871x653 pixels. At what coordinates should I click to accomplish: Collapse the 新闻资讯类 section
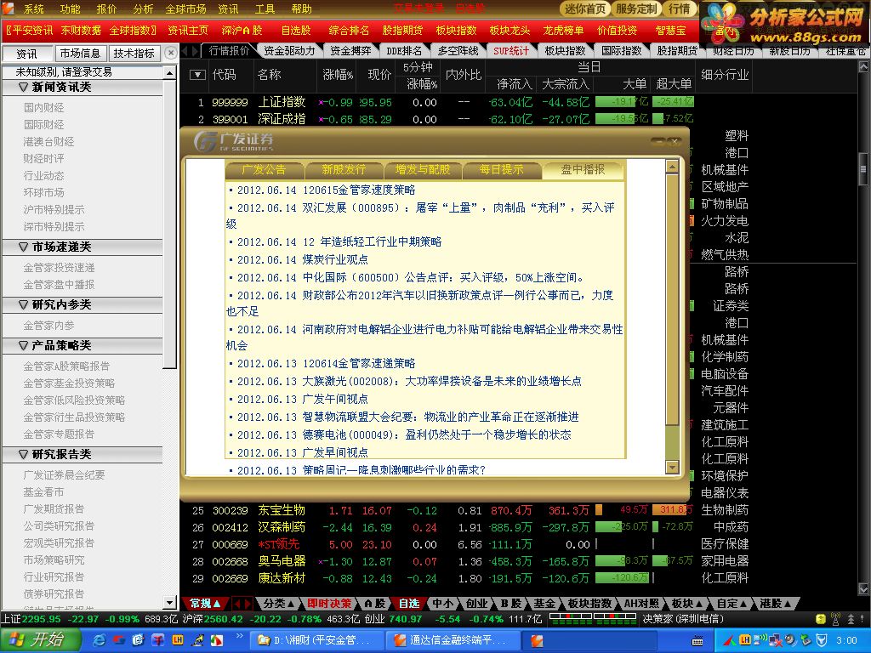[23, 88]
